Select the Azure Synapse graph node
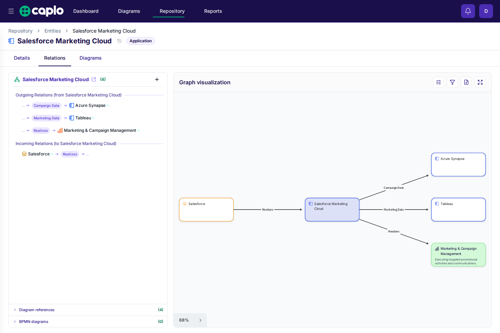 458,164
